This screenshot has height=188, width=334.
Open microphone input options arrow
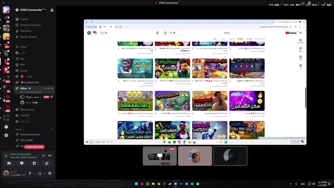[34, 173]
